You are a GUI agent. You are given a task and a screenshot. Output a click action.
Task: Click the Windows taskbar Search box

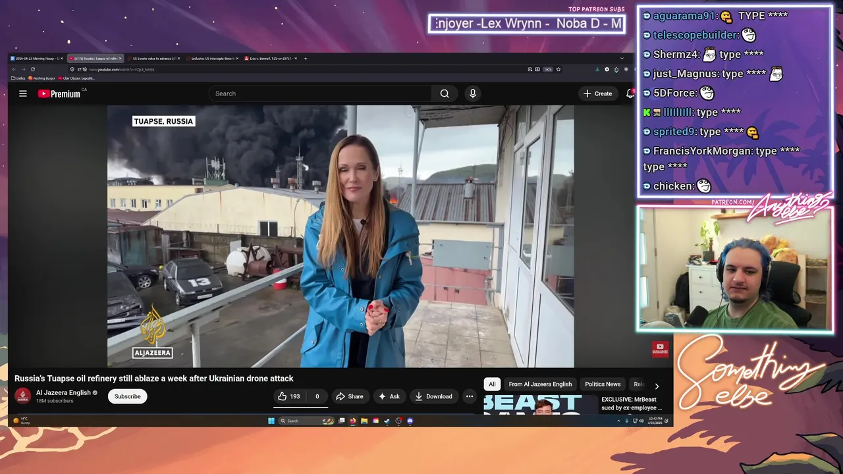tap(306, 421)
